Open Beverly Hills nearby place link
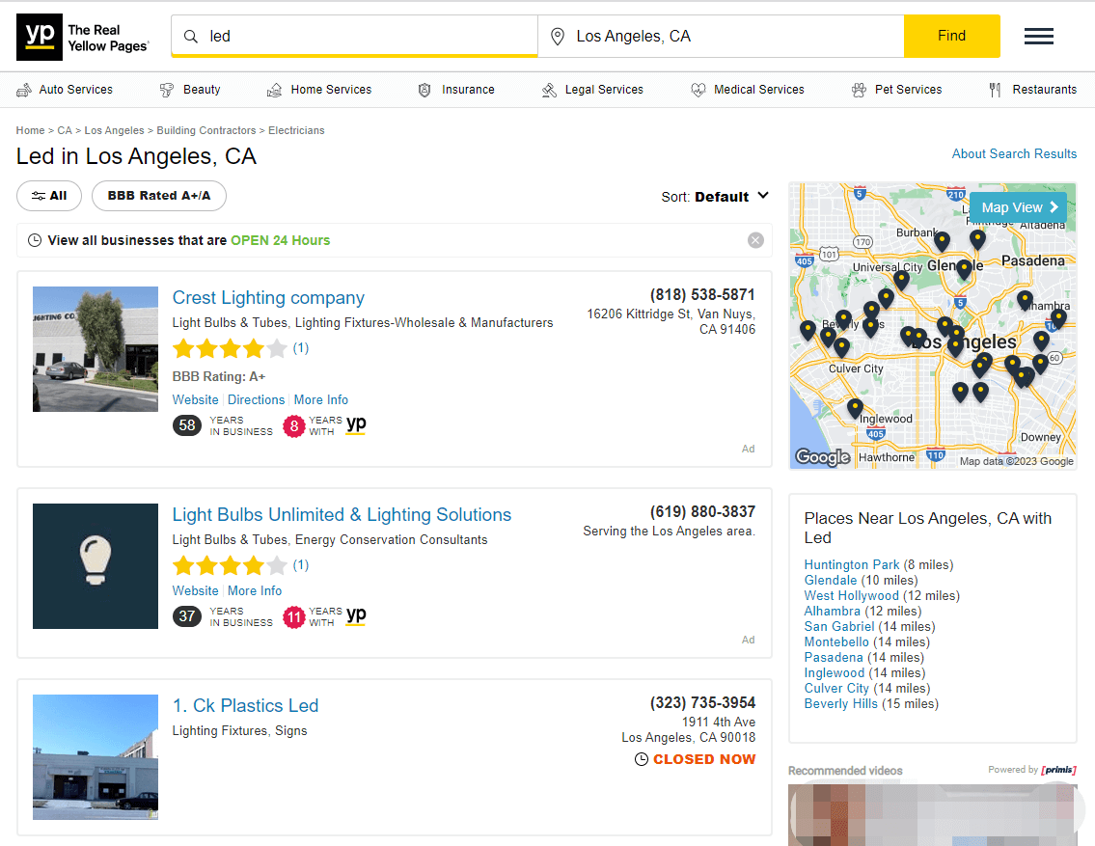Viewport: 1095px width, 846px height. [841, 703]
